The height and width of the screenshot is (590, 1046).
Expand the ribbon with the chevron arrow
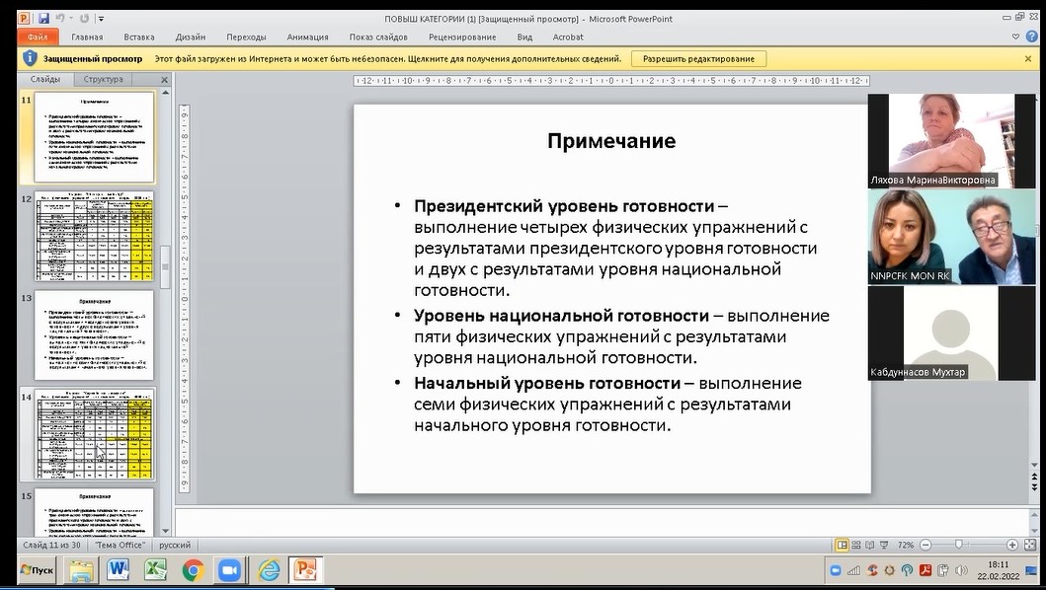(1016, 37)
